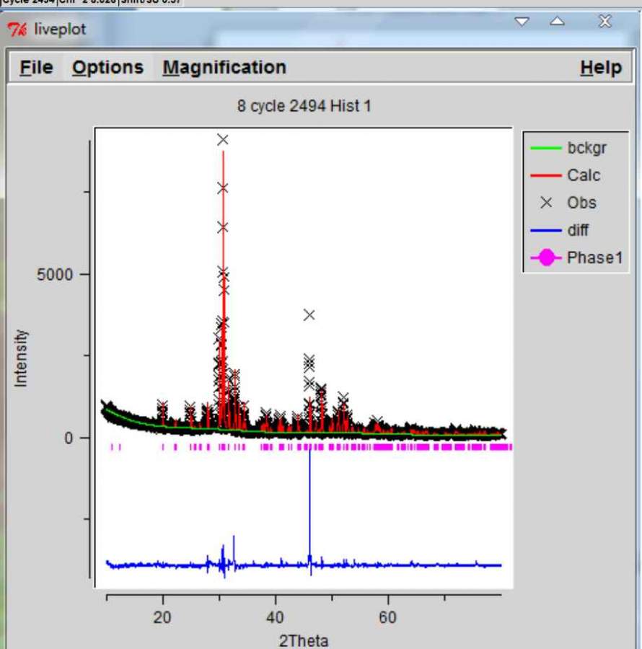Open the Magnification menu
The height and width of the screenshot is (649, 642).
[224, 68]
